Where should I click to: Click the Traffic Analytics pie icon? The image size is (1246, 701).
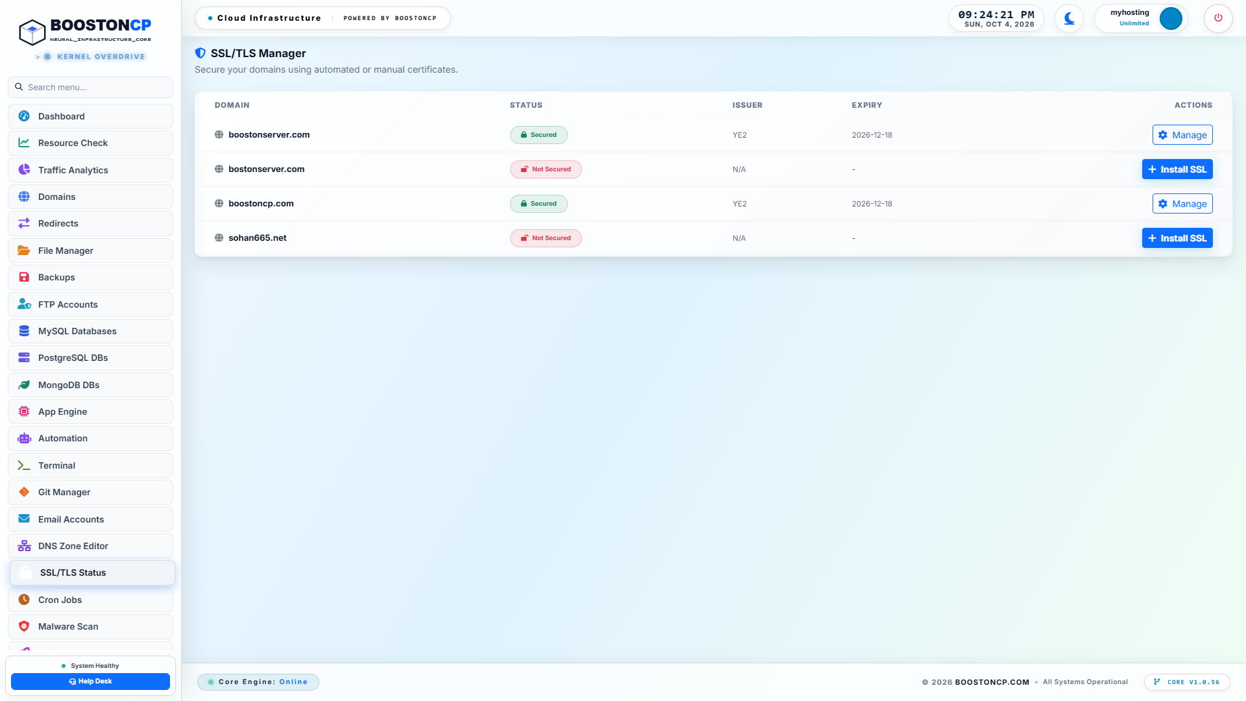point(24,170)
